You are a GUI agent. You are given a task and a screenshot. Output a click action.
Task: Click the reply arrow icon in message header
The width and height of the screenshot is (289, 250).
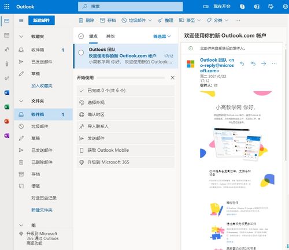(242, 64)
